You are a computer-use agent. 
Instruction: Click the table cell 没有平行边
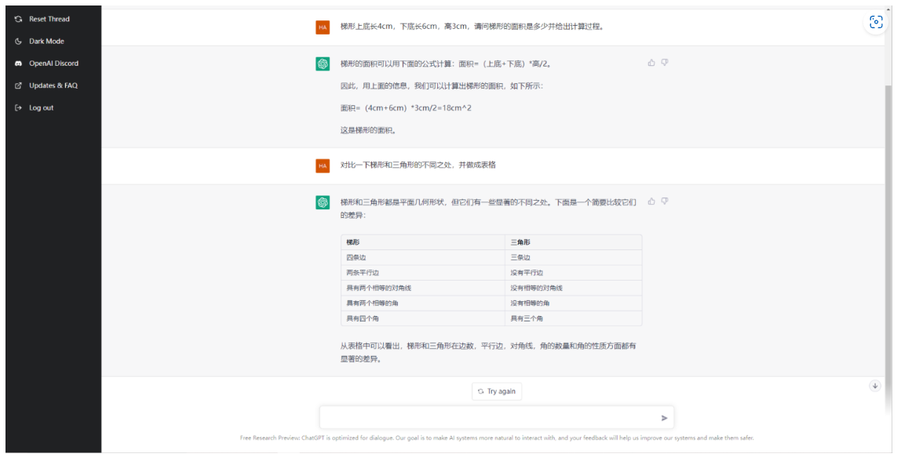[574, 273]
